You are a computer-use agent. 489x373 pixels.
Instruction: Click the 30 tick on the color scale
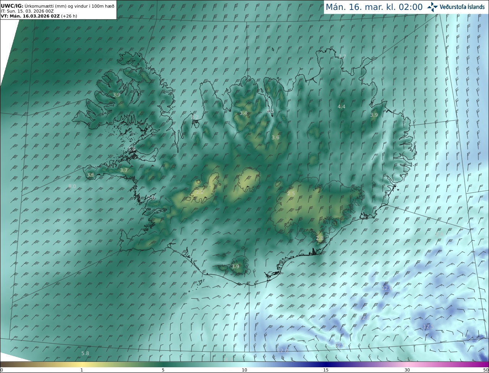coord(407,370)
